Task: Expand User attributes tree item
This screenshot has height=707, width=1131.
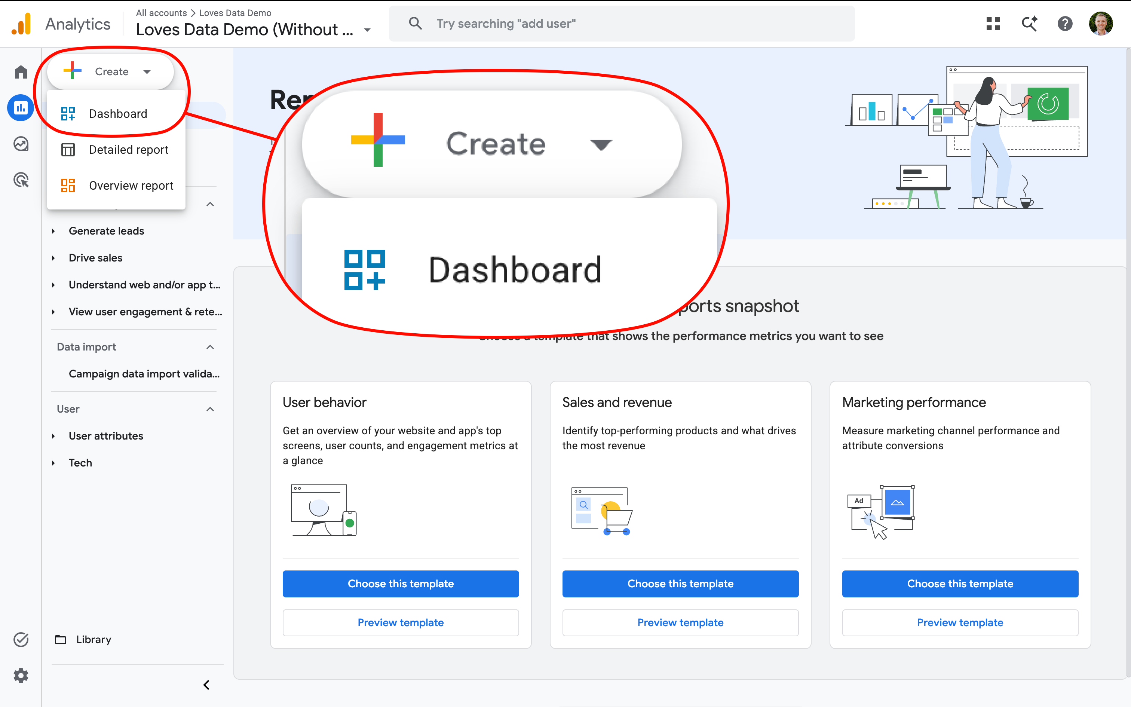Action: 53,436
